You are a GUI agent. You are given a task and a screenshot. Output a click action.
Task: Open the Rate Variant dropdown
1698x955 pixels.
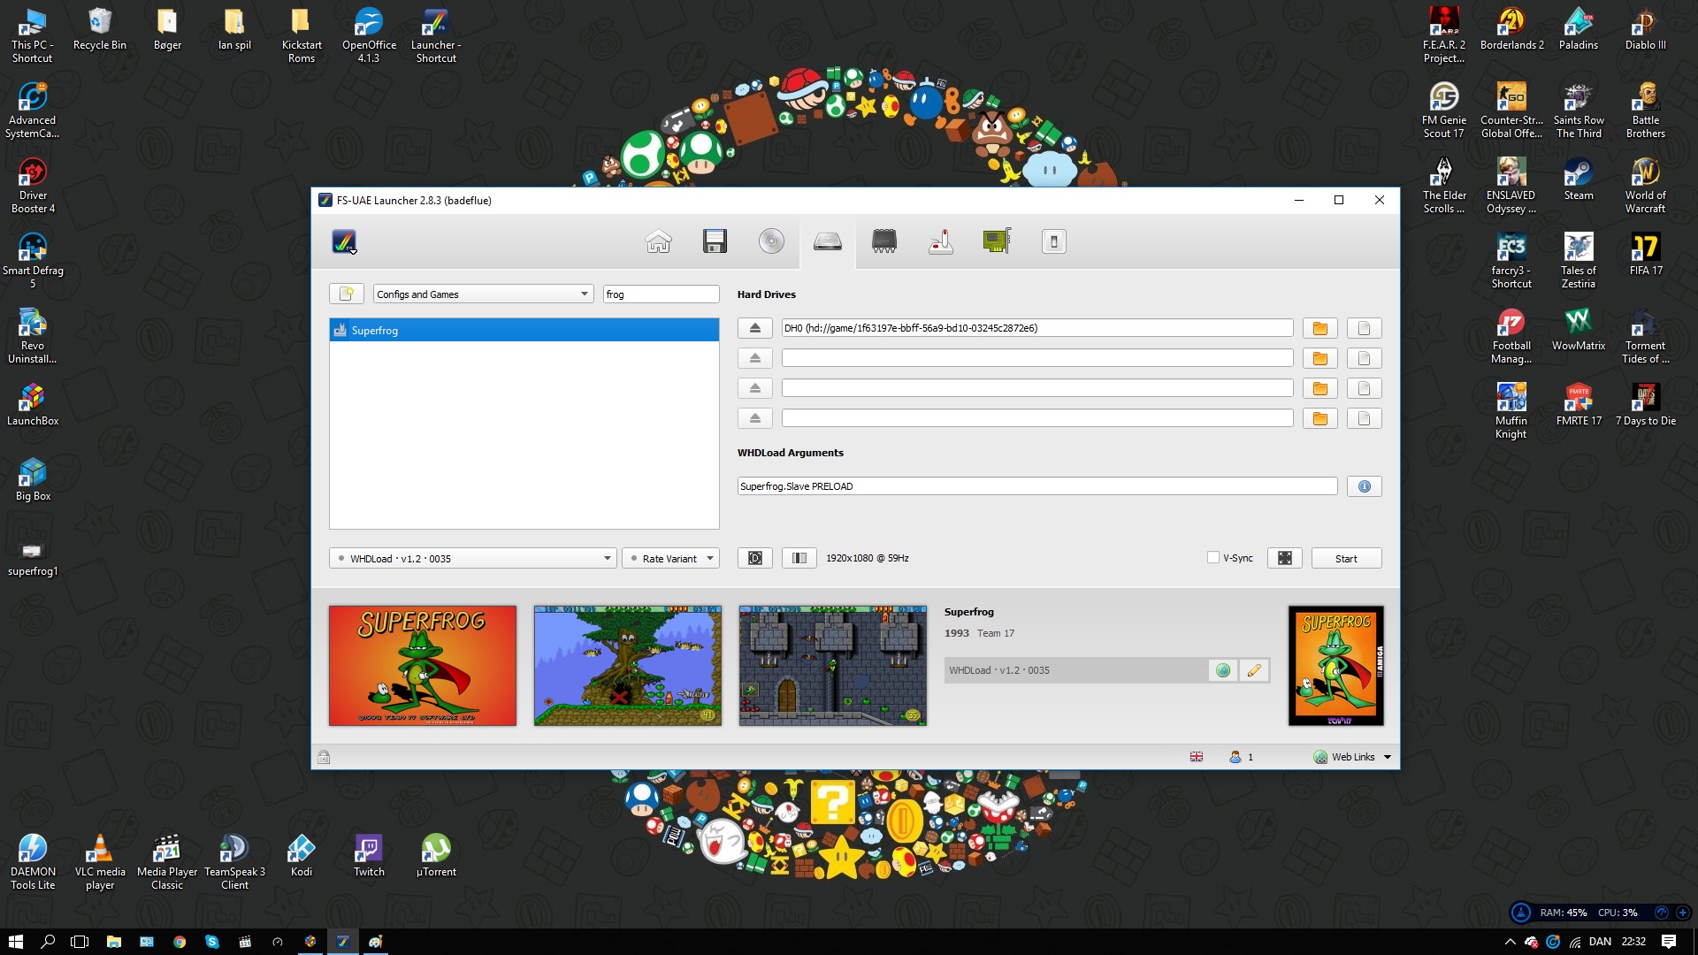click(670, 558)
